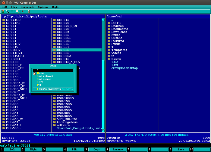This screenshot has width=211, height=152.
Task: Click the red flag toolbar icon
Action: click(x=22, y=11)
